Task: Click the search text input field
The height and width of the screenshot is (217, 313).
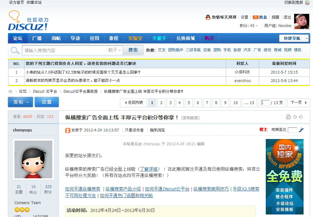Action: coord(65,50)
